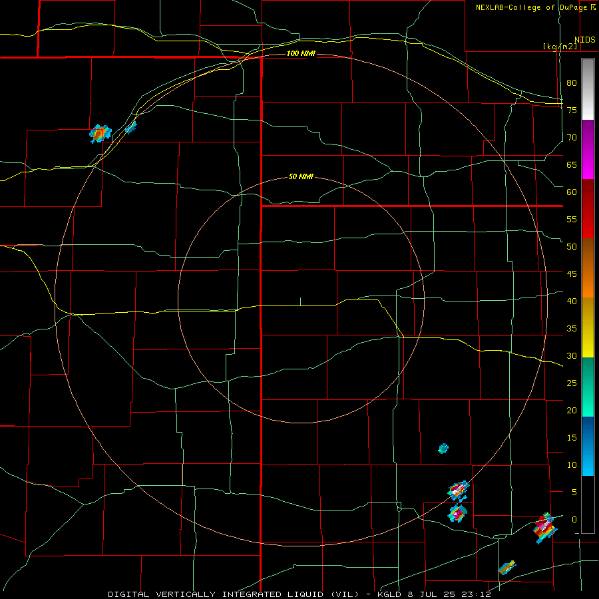Click the 30 value on color scale

(x=572, y=355)
